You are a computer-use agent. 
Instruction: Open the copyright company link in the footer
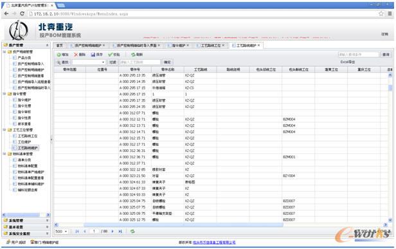tap(214, 243)
